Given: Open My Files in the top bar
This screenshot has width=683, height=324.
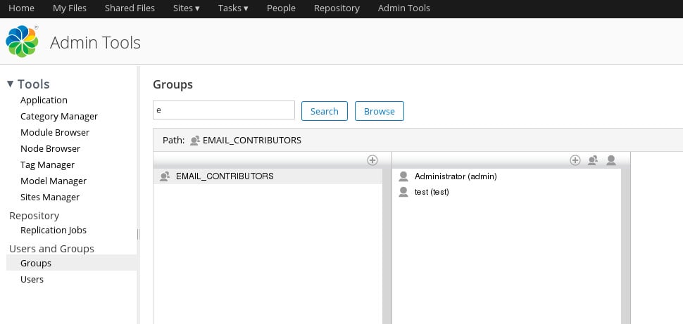Looking at the screenshot, I should point(70,8).
